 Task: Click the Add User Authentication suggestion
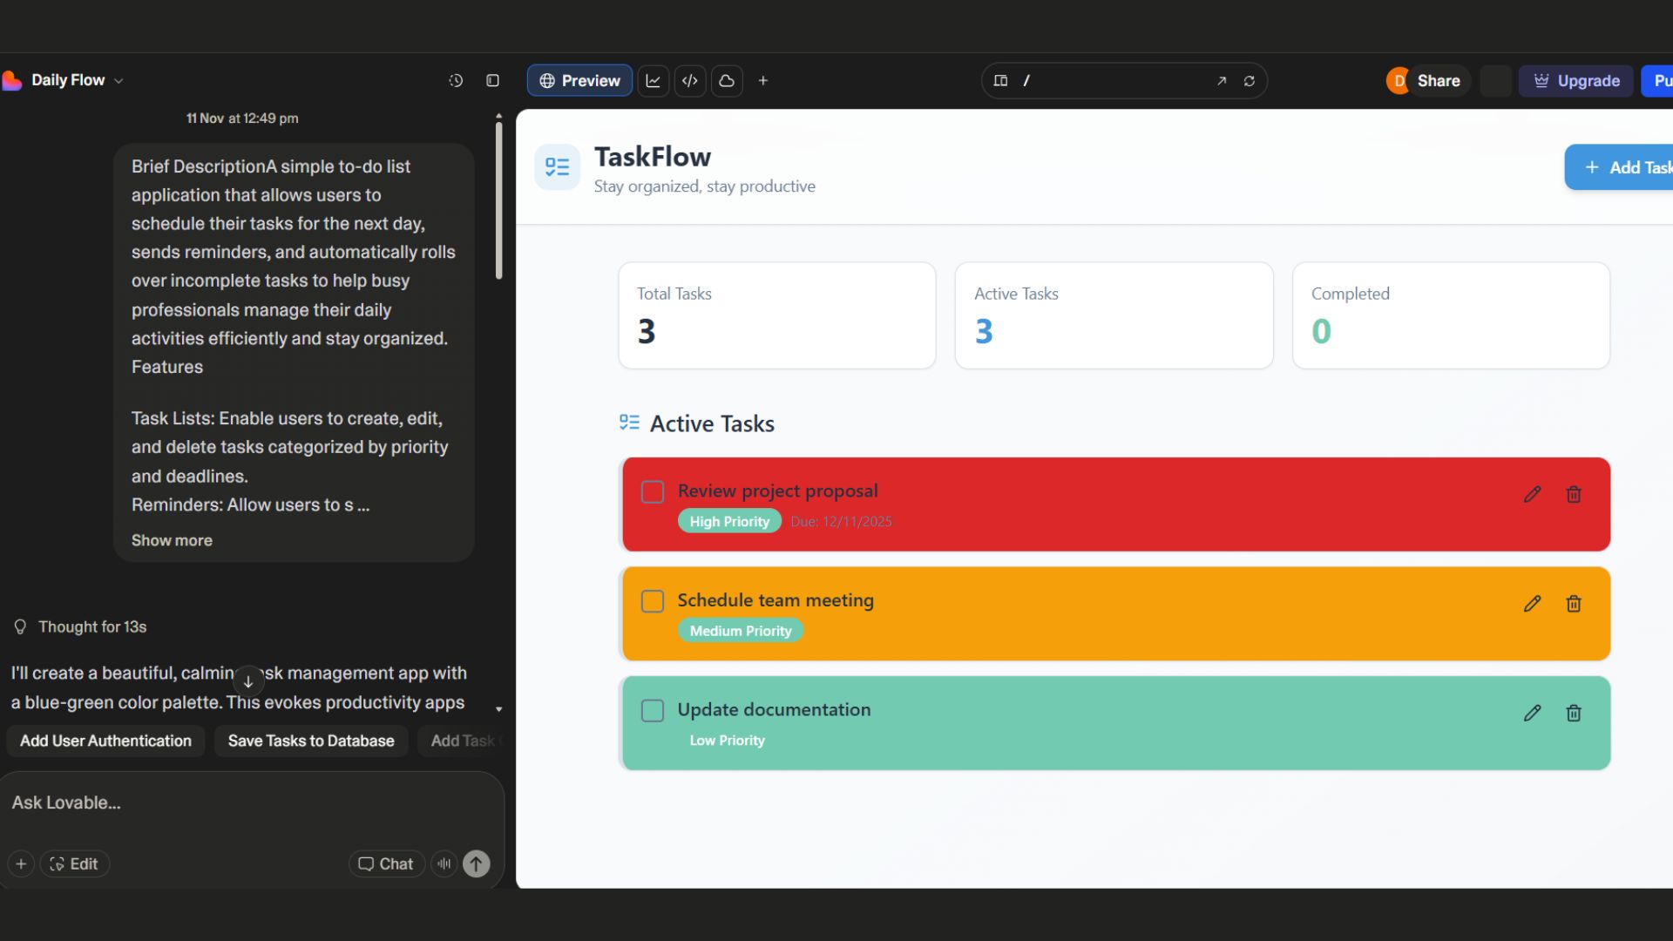coord(105,741)
